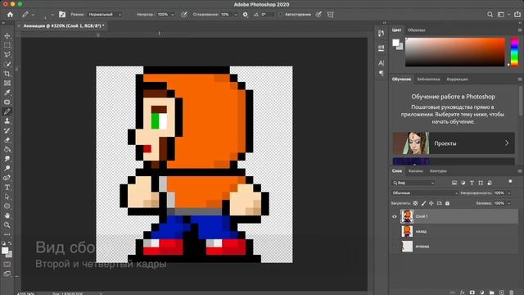Select the Dodge tool
Screen dimensions: 524x295
[x=7, y=168]
